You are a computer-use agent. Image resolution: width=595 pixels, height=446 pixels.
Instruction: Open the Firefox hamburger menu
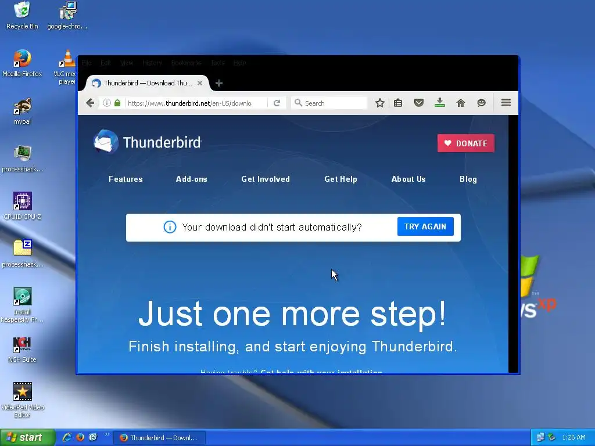(506, 103)
